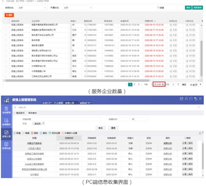Screen dimensions: 206x186
Task: Click 编辑 in the list toolbar
Action: (26, 133)
